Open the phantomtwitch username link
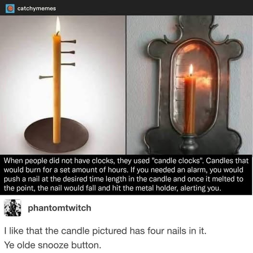Screen dimensions: 253x253 (x=60, y=208)
